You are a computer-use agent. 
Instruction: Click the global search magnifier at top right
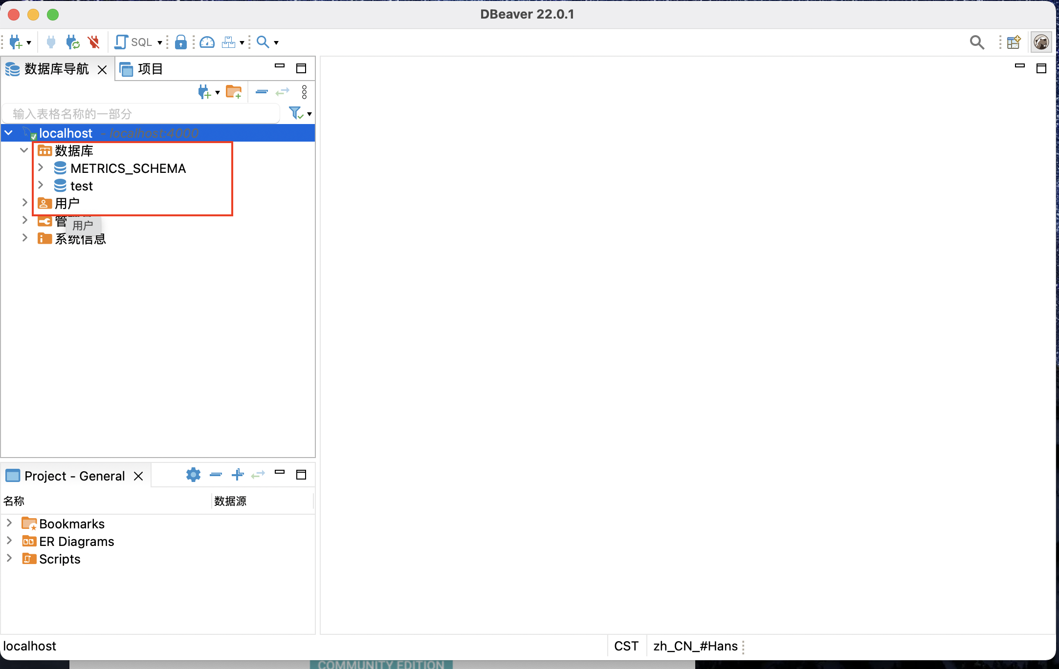976,42
